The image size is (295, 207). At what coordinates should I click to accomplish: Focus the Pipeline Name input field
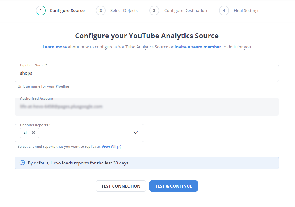[x=147, y=73]
